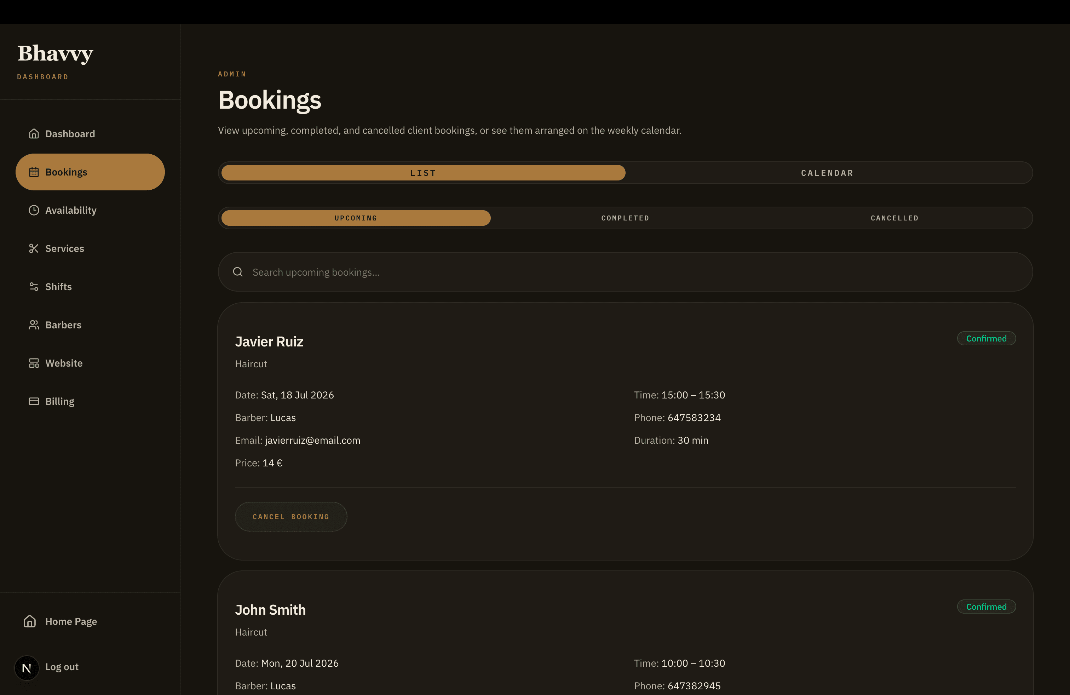Click date Mon, 20 Jul 2026

[300, 664]
